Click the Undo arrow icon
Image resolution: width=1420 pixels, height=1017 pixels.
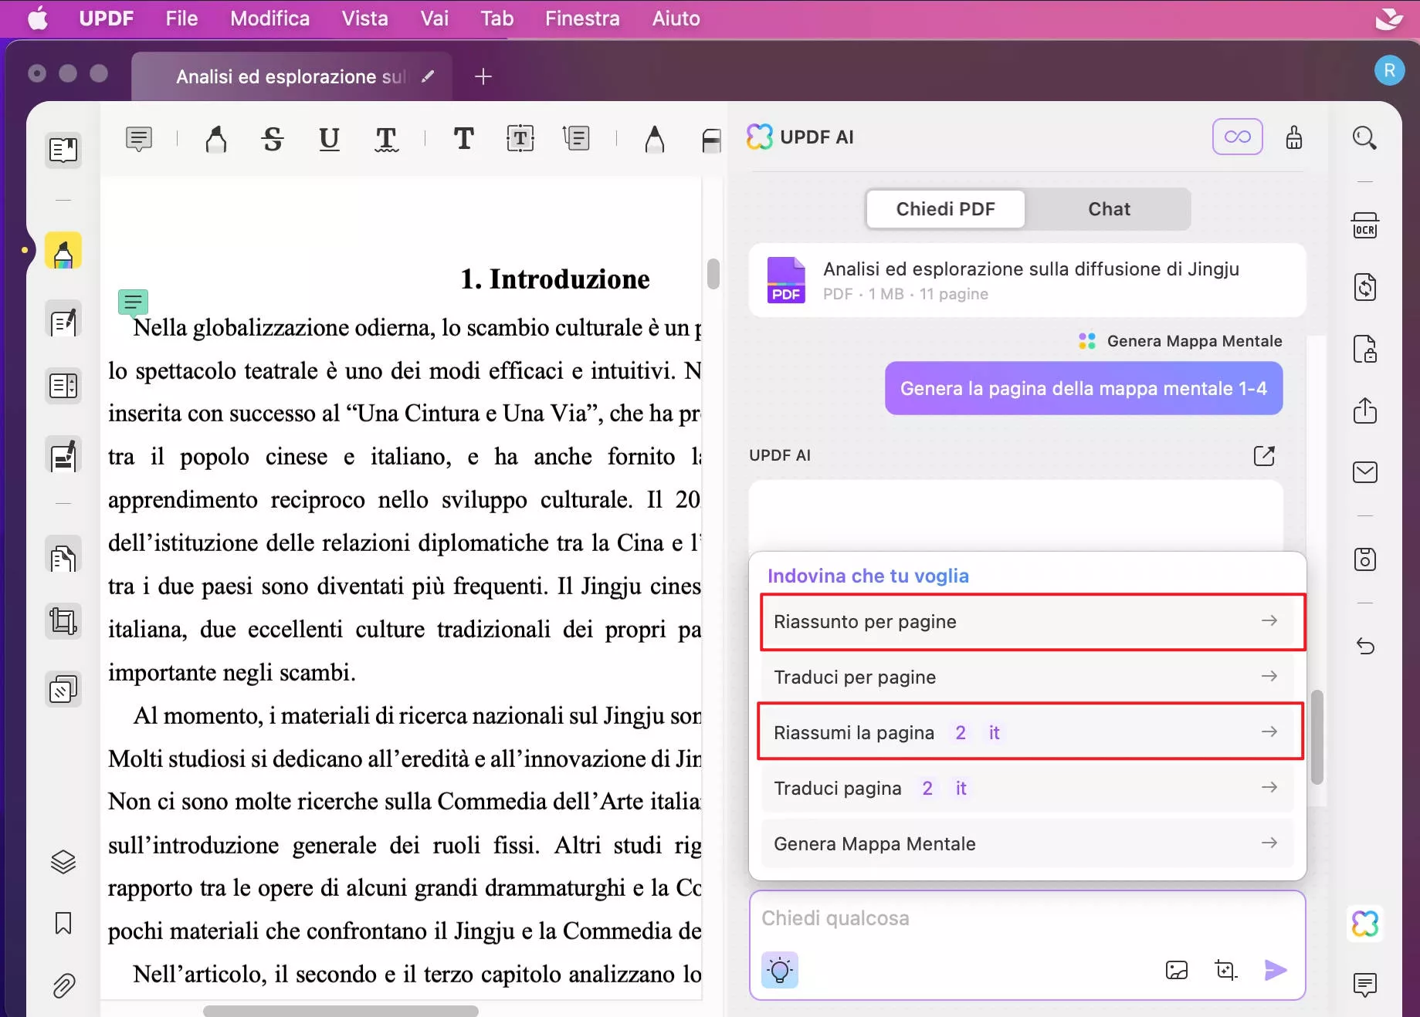pyautogui.click(x=1365, y=646)
